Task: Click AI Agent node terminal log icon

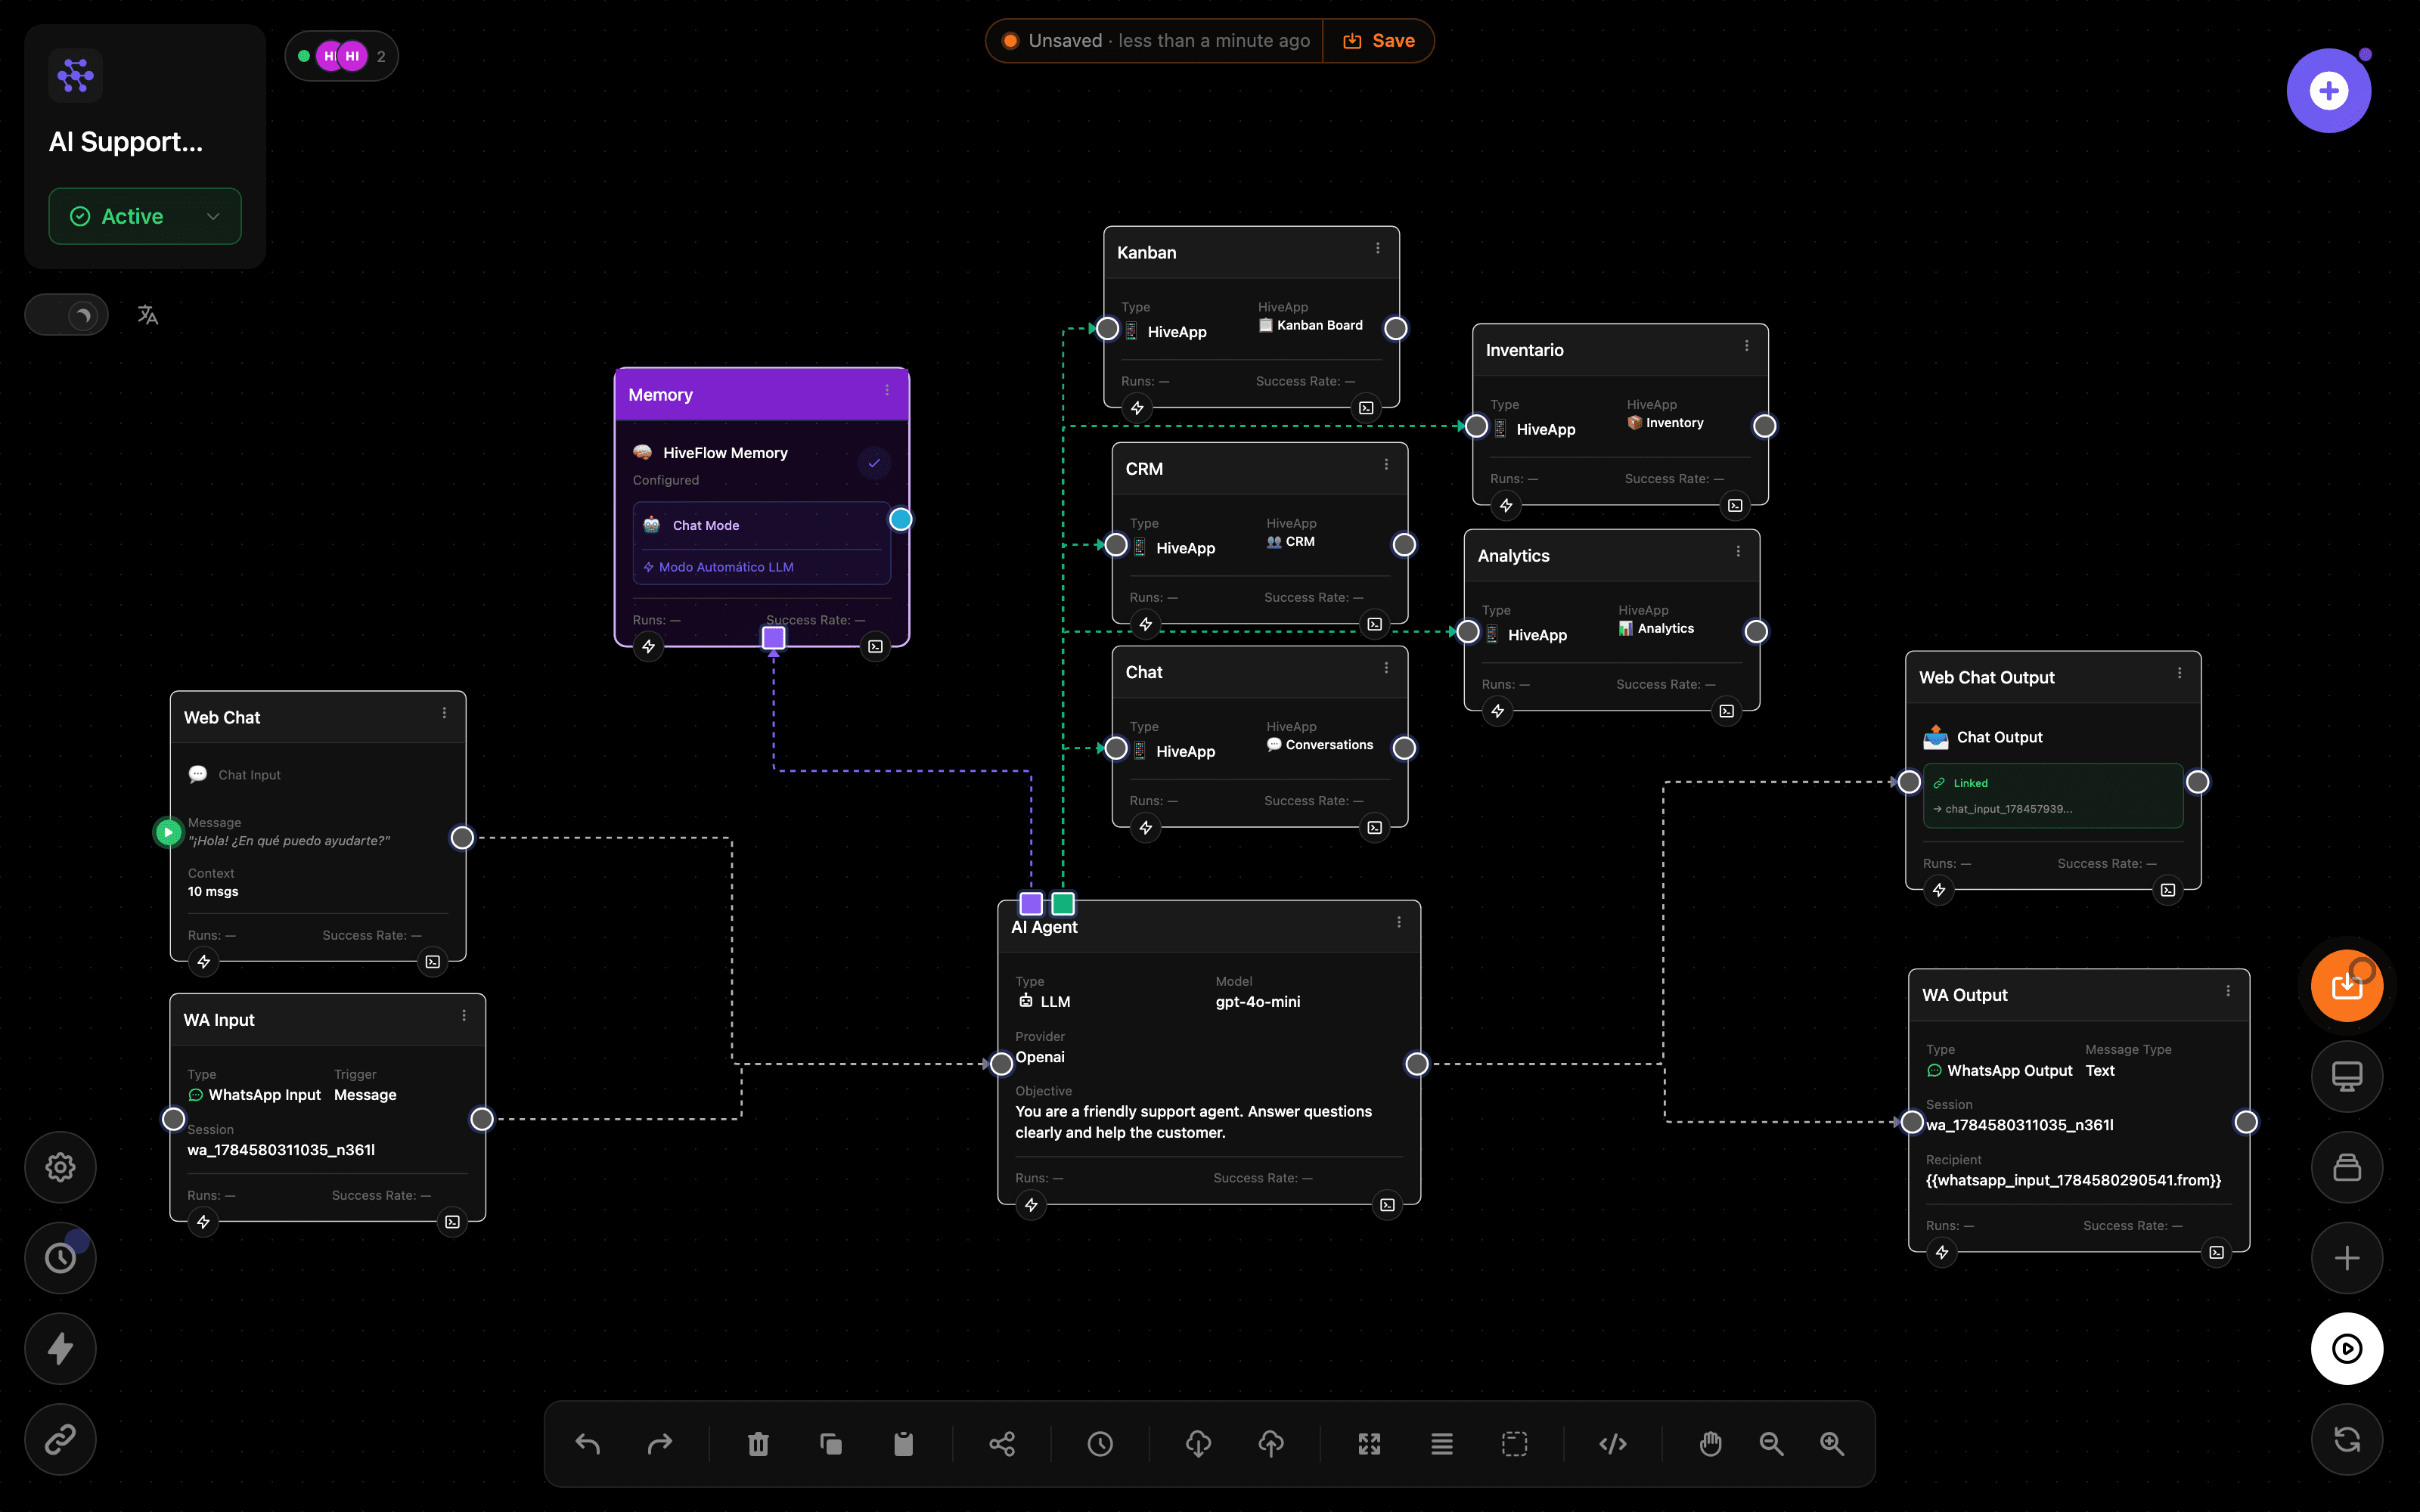Action: 1387,1205
